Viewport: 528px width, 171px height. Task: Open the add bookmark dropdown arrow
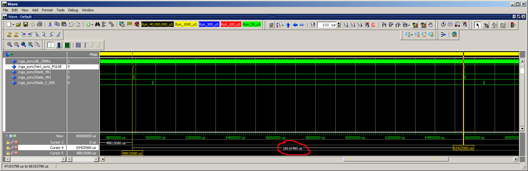(412, 35)
